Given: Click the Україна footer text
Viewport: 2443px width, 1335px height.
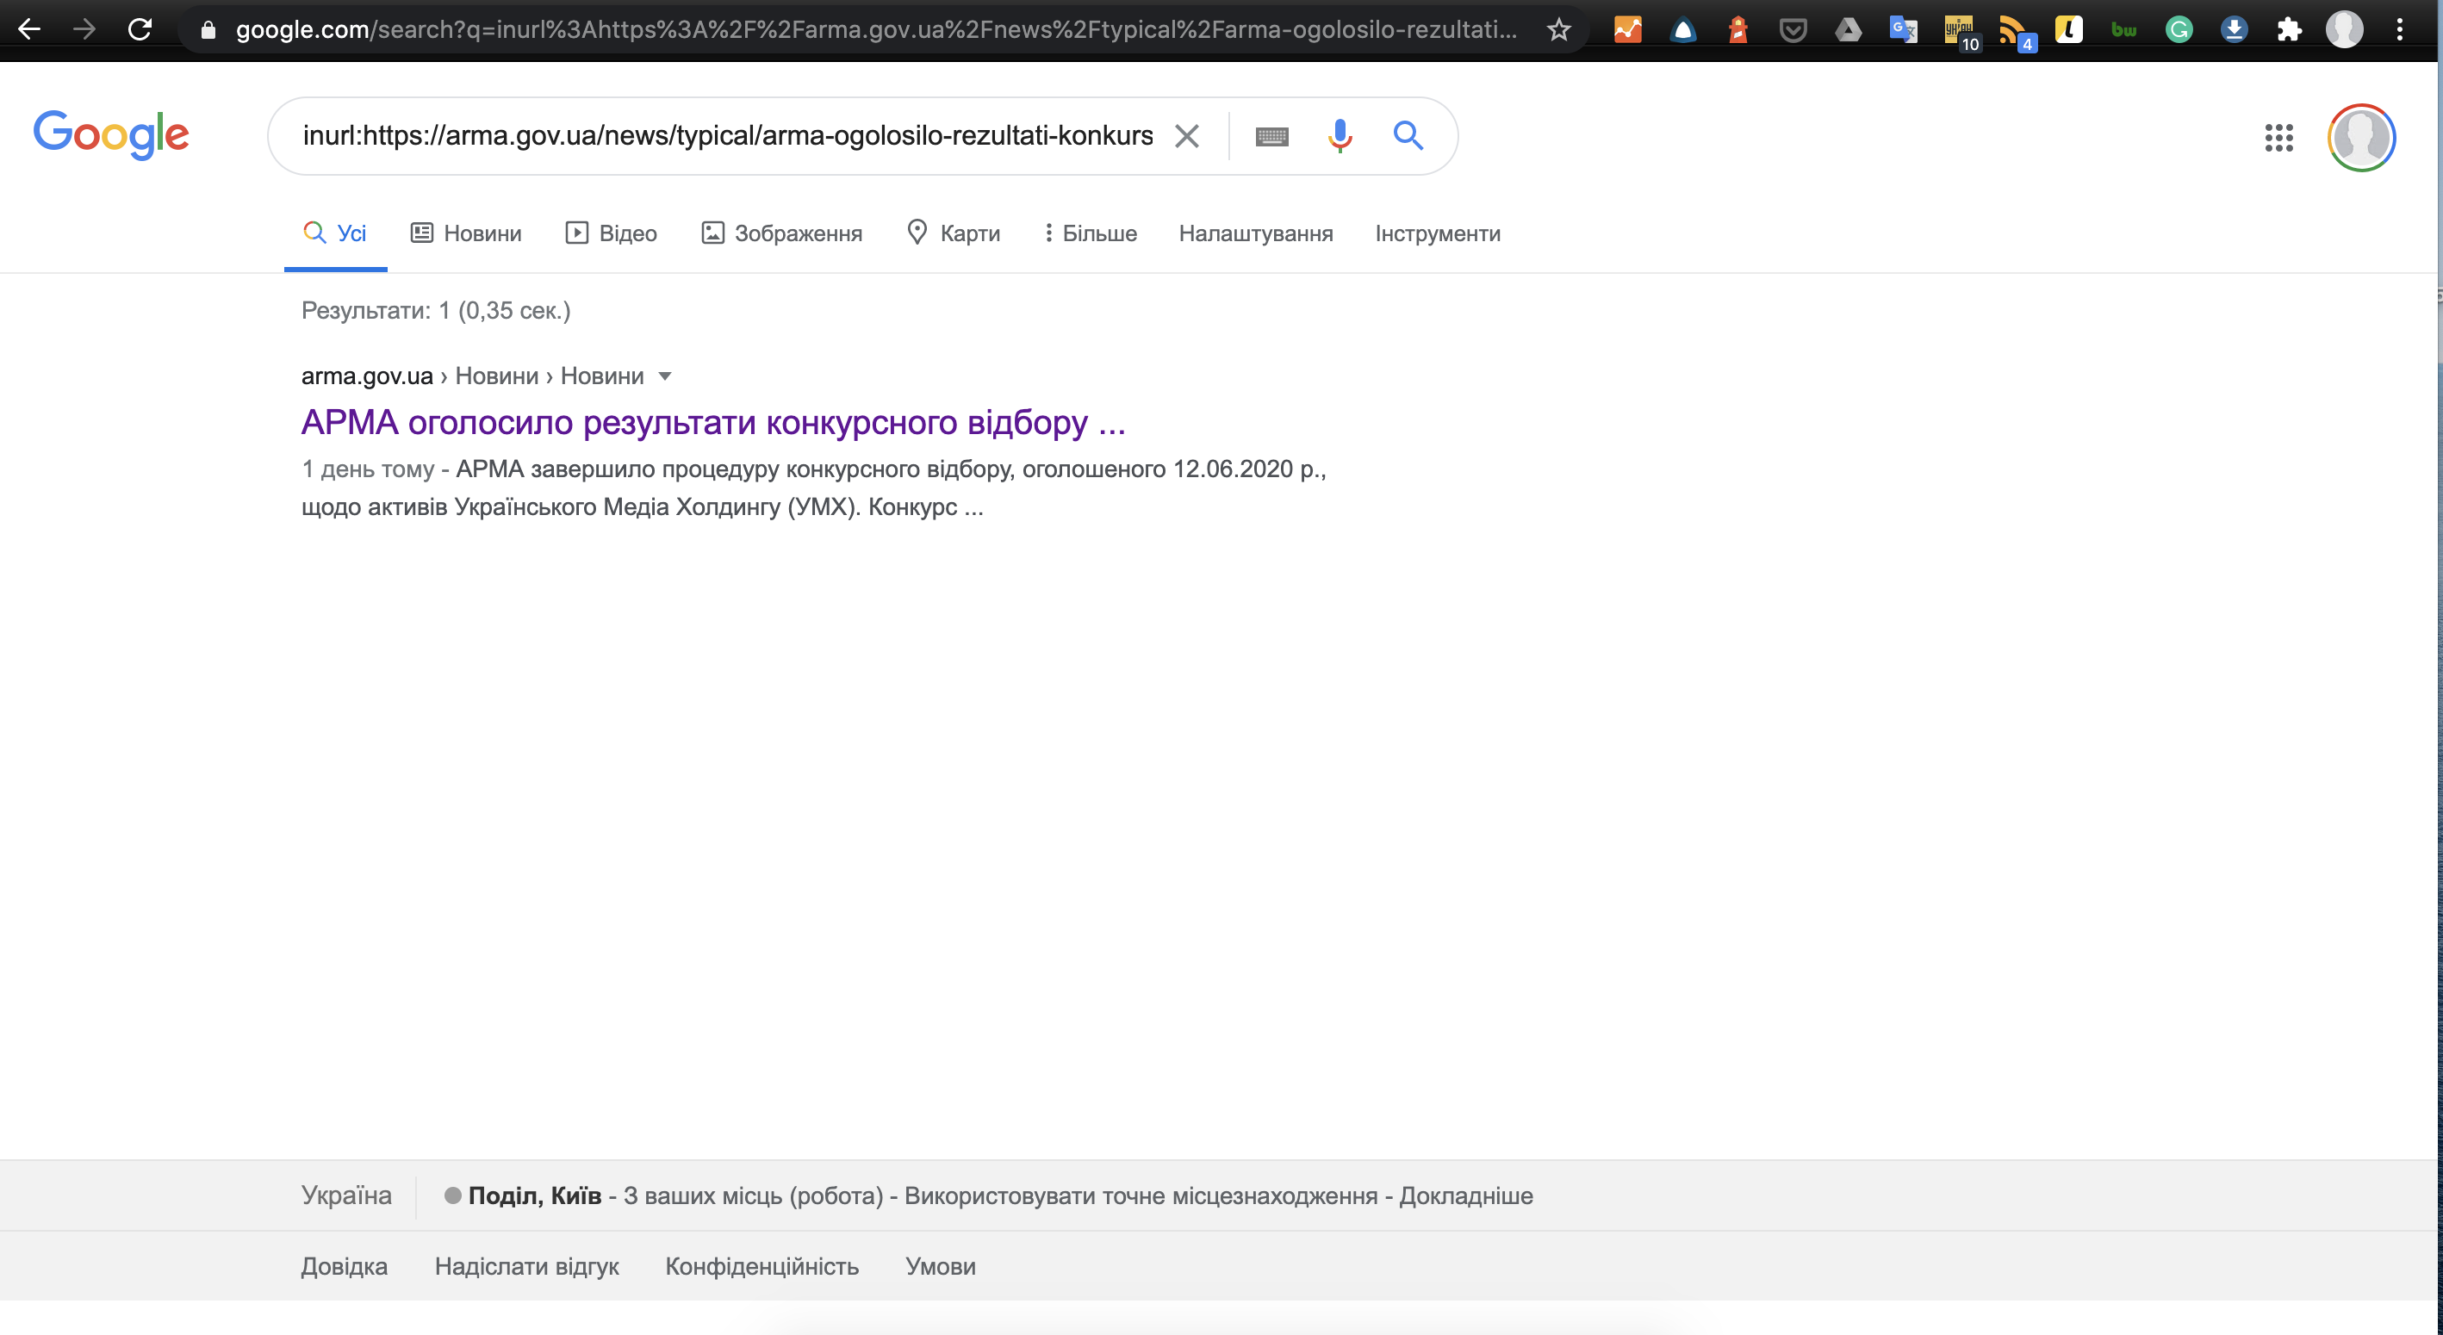Looking at the screenshot, I should point(346,1195).
